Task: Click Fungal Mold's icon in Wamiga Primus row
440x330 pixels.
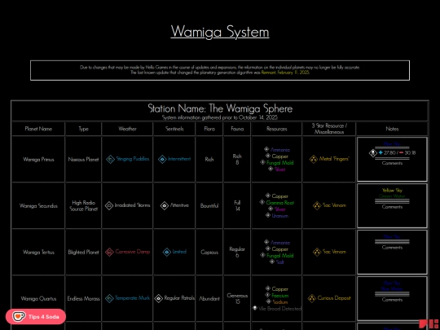Action: 262,162
